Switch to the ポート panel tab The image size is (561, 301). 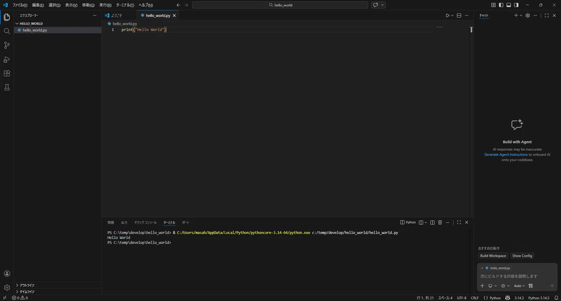(x=186, y=223)
